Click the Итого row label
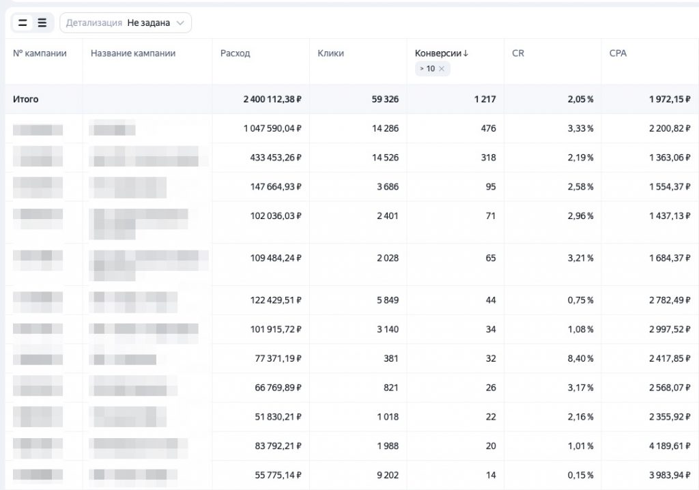Image resolution: width=699 pixels, height=490 pixels. click(x=26, y=99)
